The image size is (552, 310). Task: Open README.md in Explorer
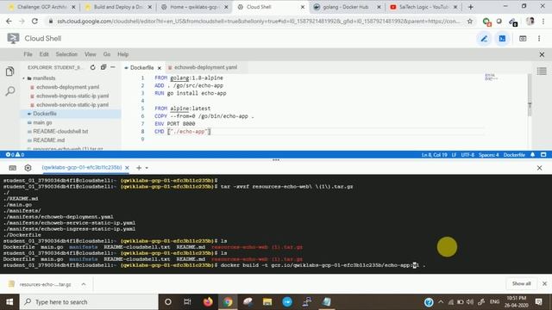click(49, 139)
